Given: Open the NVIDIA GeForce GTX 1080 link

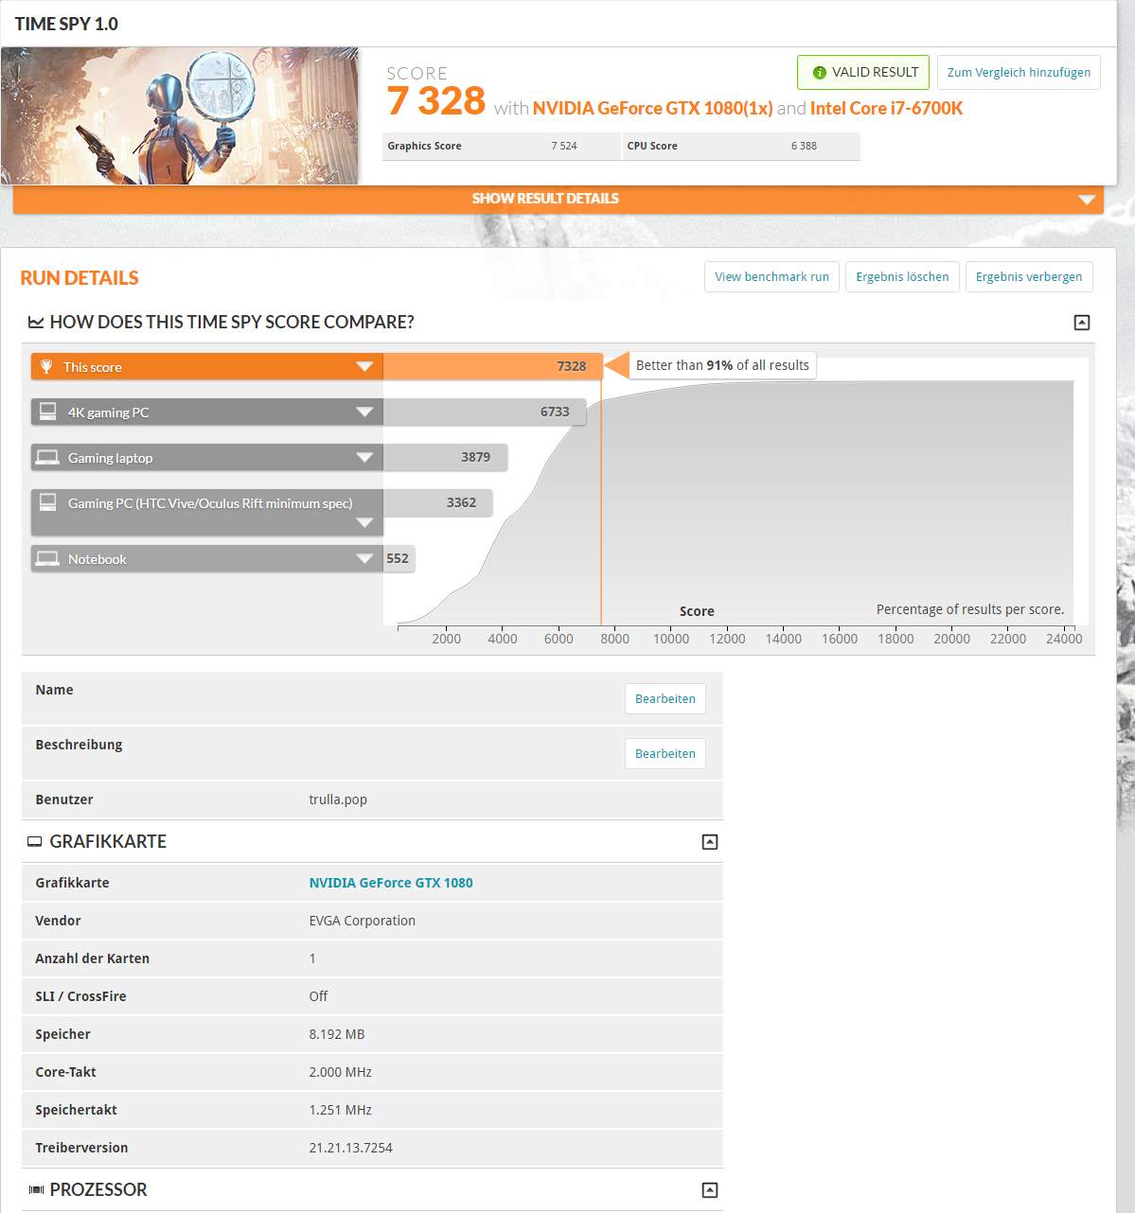Looking at the screenshot, I should pos(391,883).
